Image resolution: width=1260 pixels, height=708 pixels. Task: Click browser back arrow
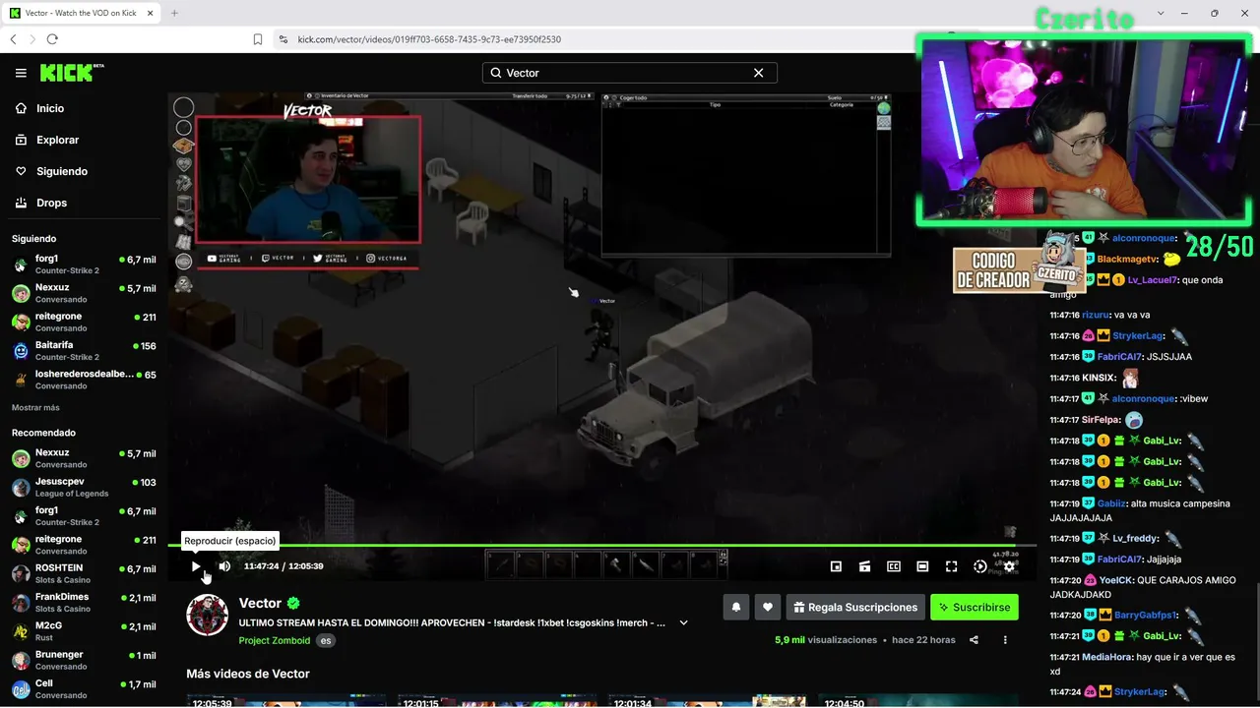click(13, 39)
